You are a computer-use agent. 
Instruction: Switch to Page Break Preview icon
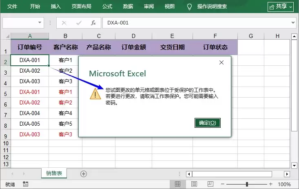pos(210,184)
